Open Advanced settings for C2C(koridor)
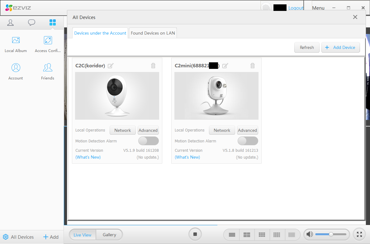The height and width of the screenshot is (244, 370). [x=148, y=130]
